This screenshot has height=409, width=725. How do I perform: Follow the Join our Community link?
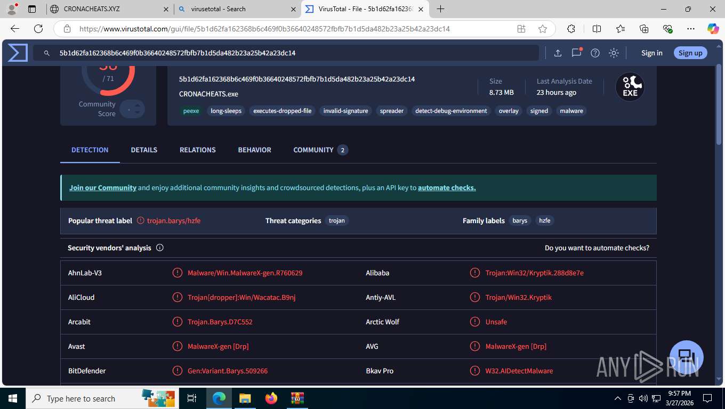click(x=103, y=187)
